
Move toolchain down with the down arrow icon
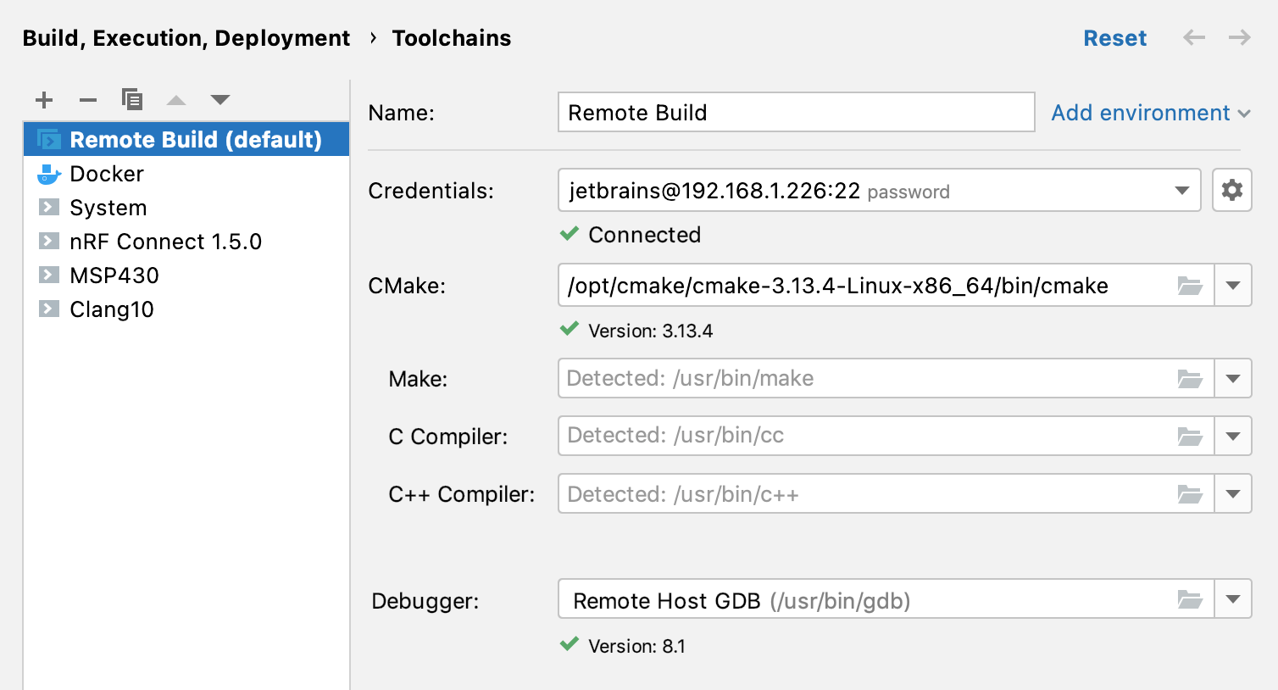click(x=220, y=99)
